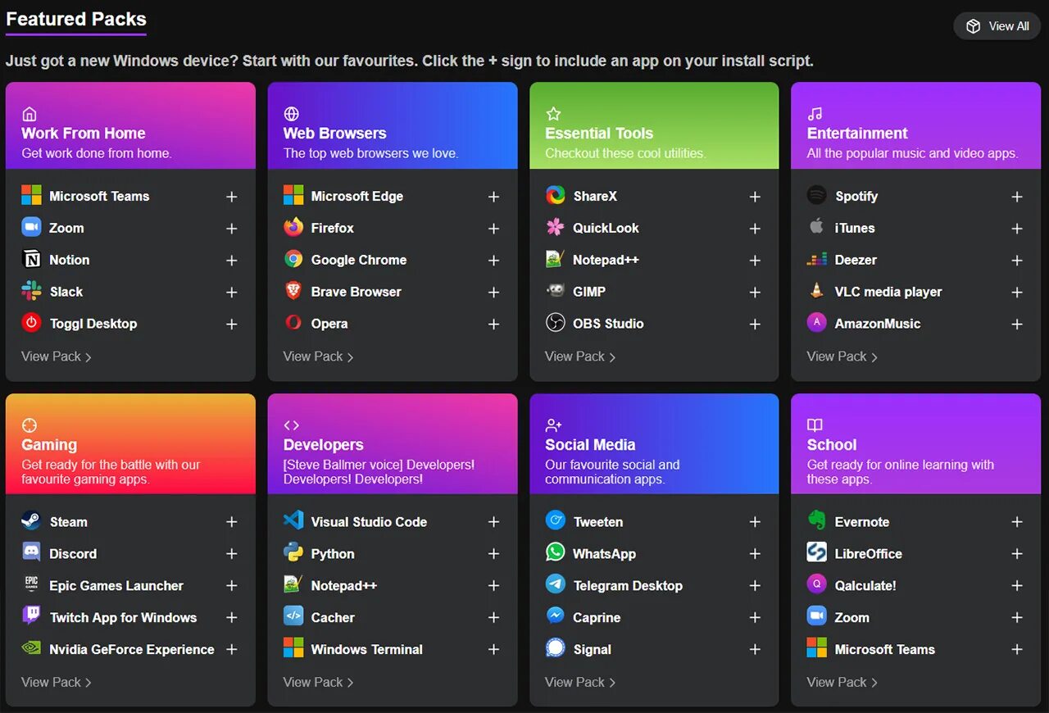
Task: Click the Firefox browser icon
Action: [x=293, y=228]
